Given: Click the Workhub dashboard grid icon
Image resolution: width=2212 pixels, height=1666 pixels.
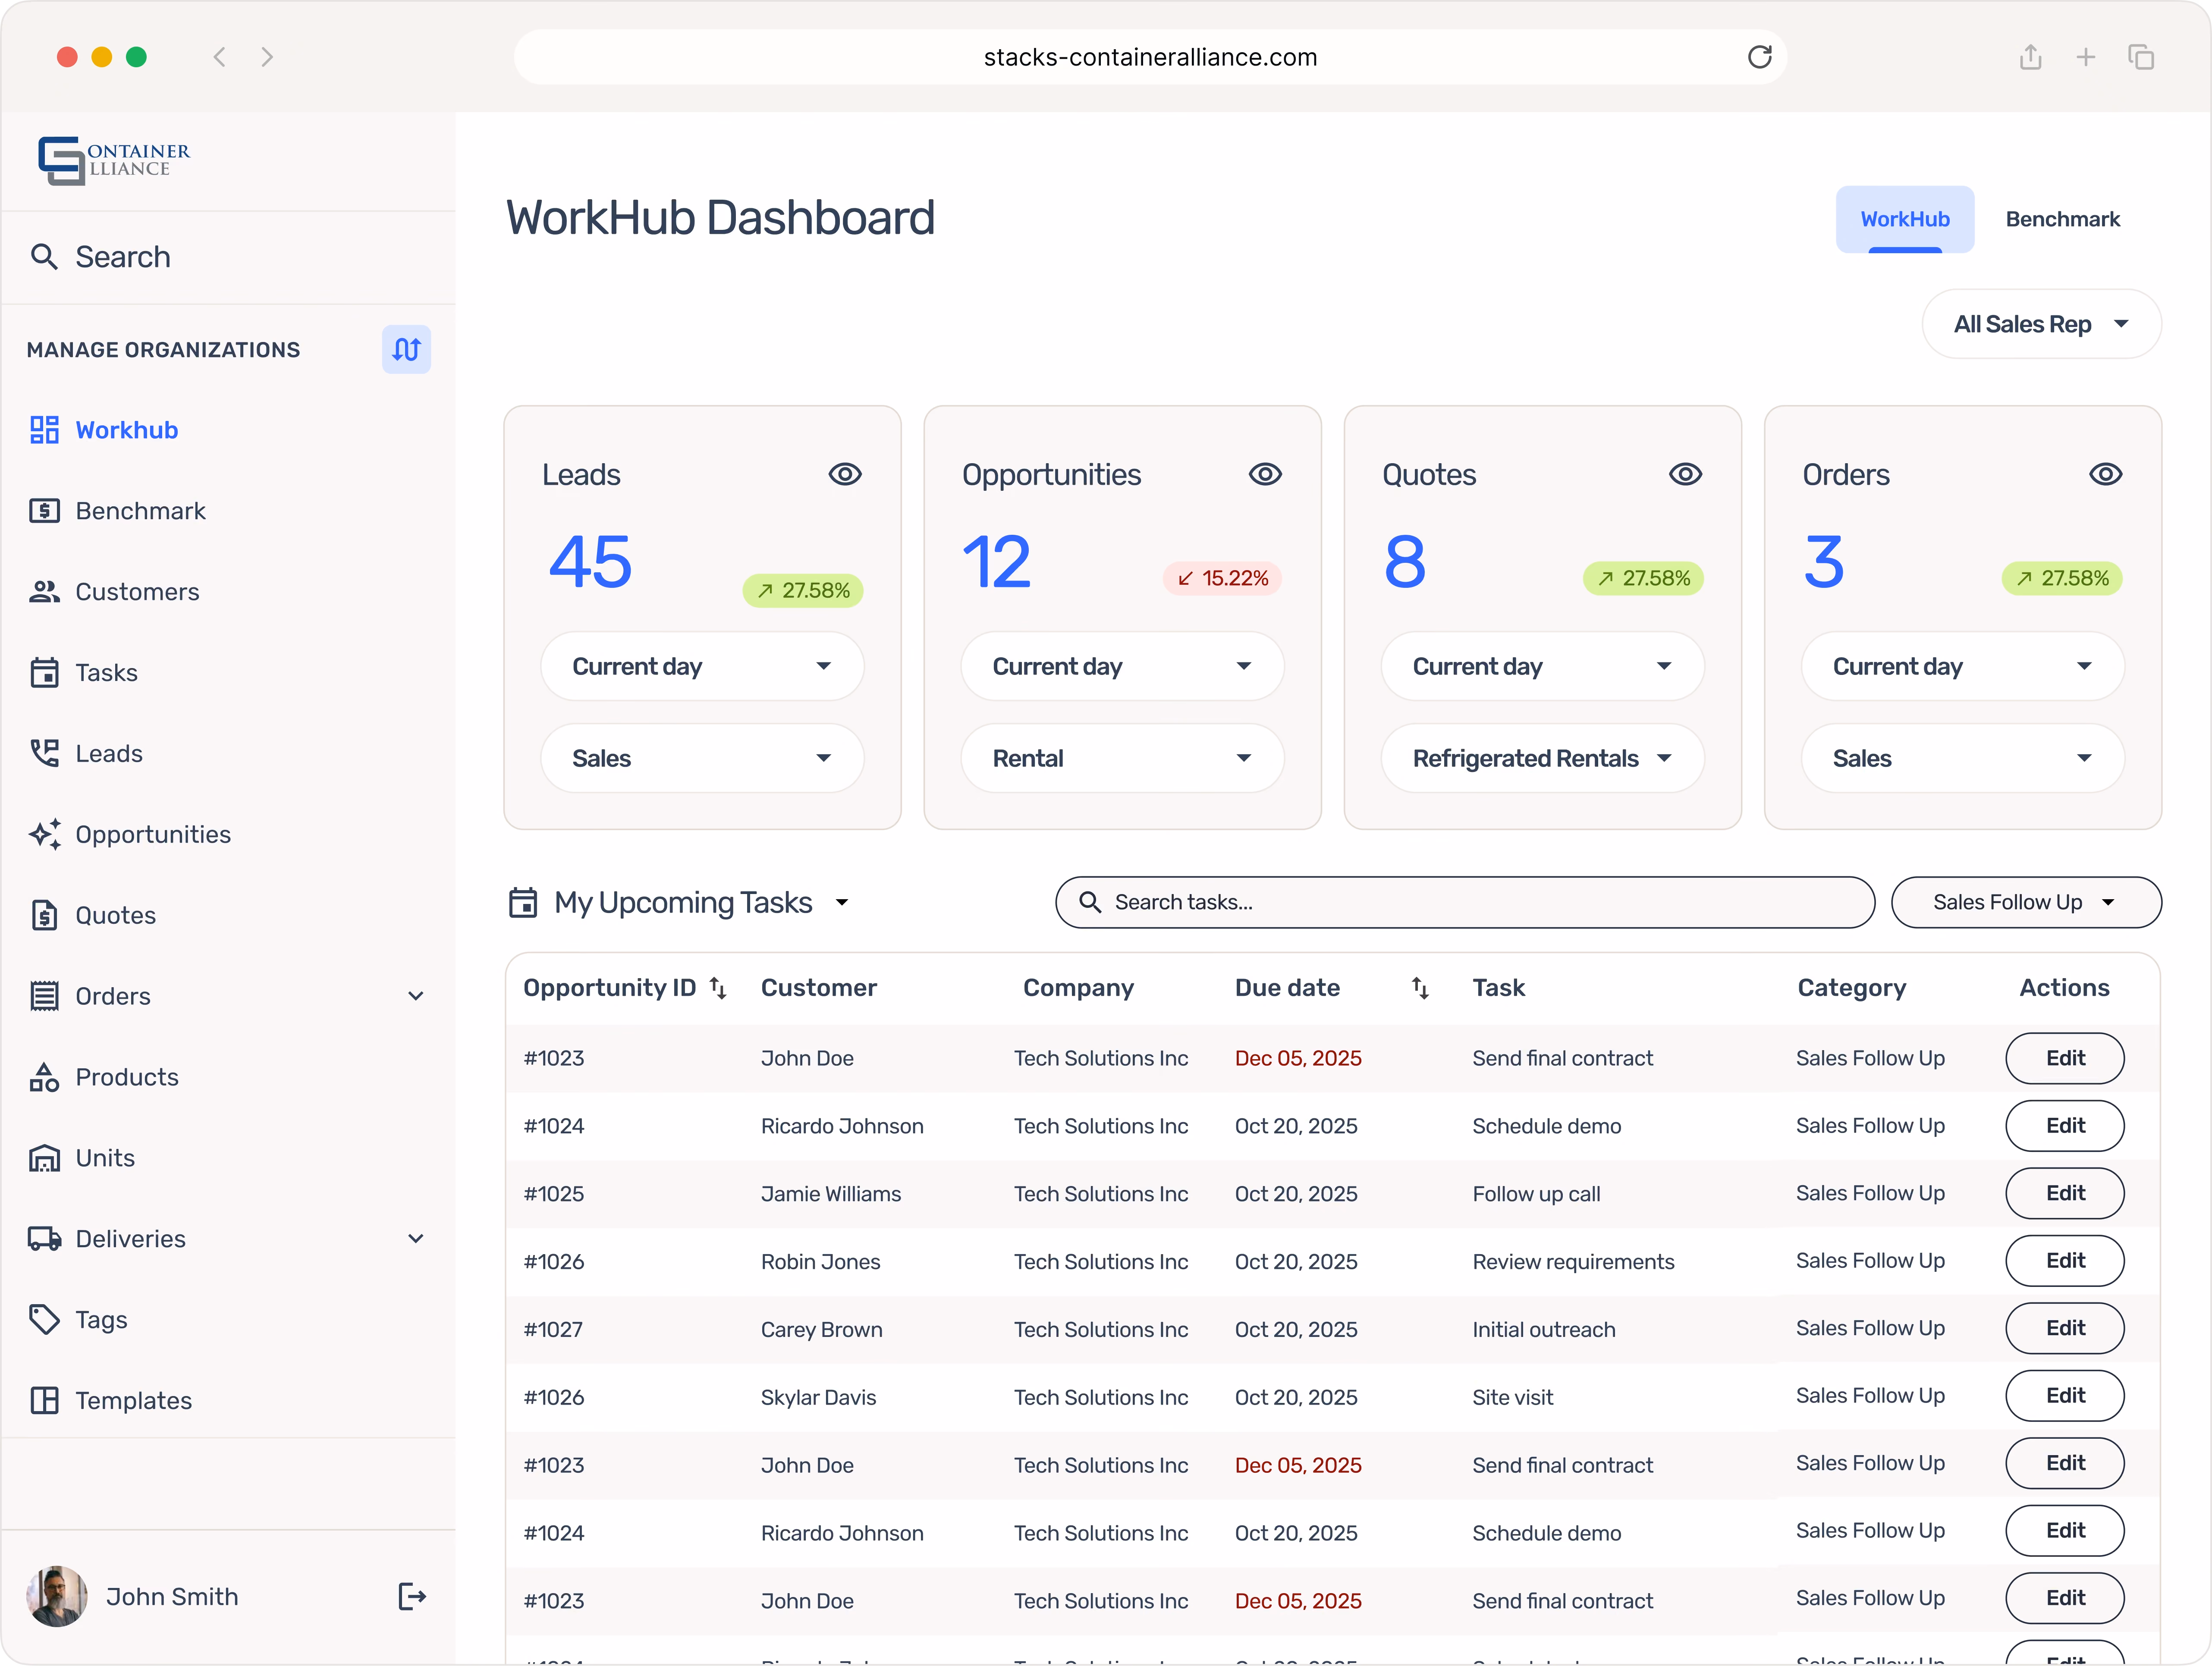Looking at the screenshot, I should (44, 430).
